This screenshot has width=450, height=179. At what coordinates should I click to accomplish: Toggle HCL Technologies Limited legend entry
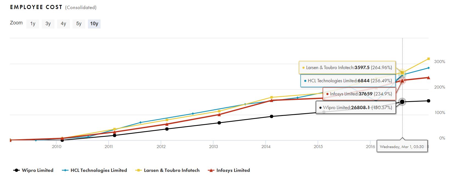(x=99, y=170)
